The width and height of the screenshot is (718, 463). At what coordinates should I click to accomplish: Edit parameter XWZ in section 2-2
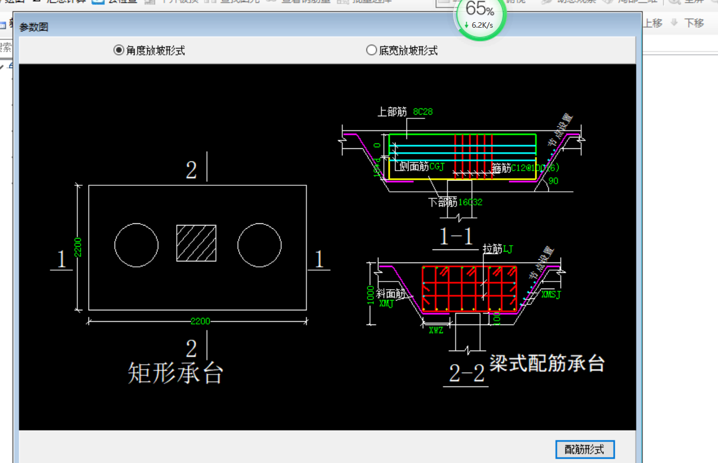[436, 330]
